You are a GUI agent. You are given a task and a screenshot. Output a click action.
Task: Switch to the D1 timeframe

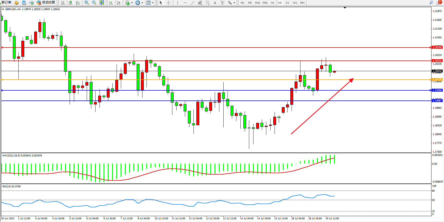(x=287, y=3)
